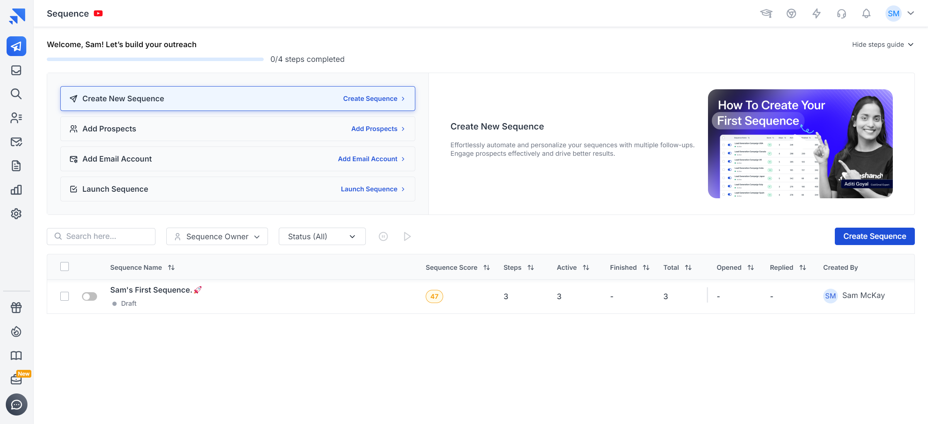Open the inbox icon in sidebar
The width and height of the screenshot is (928, 424).
click(x=16, y=70)
